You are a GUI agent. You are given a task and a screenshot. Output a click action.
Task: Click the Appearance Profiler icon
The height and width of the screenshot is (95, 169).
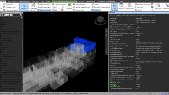[x=152, y=4]
